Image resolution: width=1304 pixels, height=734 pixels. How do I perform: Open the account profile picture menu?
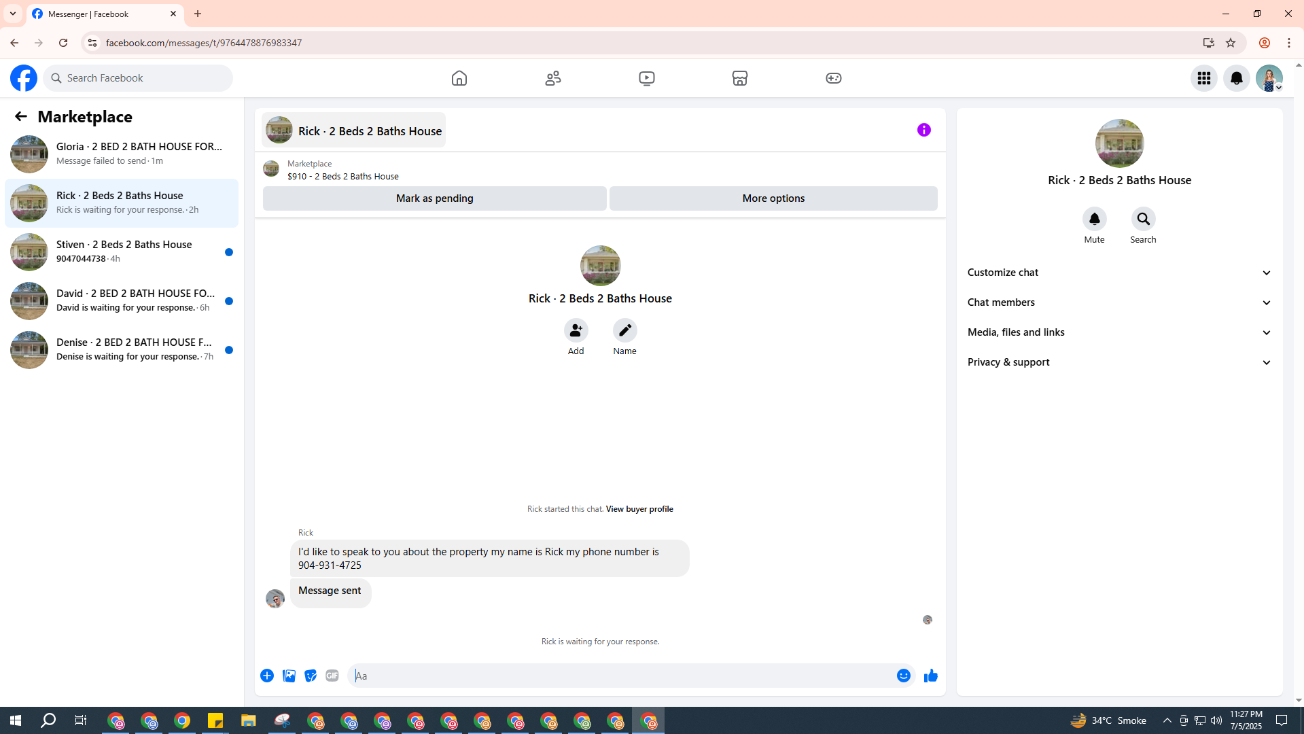[1269, 78]
